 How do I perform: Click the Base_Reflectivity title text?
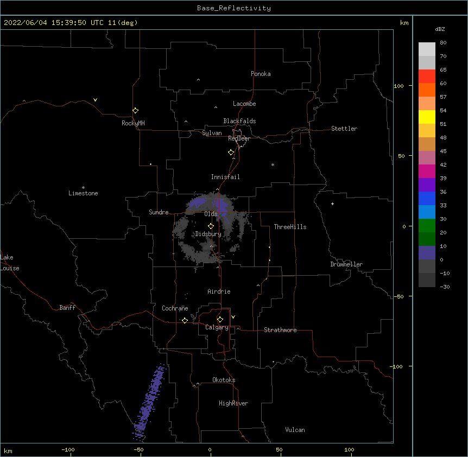(x=234, y=8)
